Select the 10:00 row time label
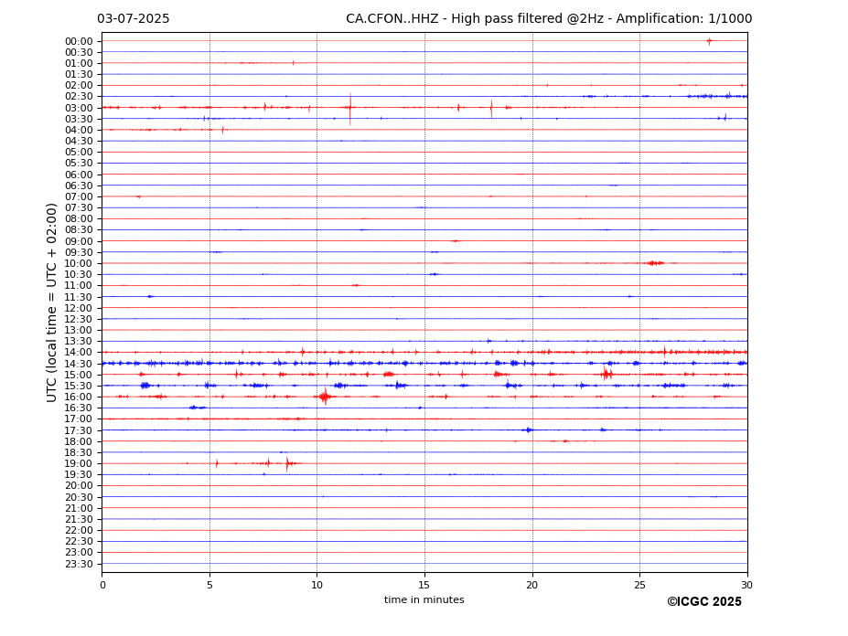Screen dimensions: 848x636 [x=79, y=264]
